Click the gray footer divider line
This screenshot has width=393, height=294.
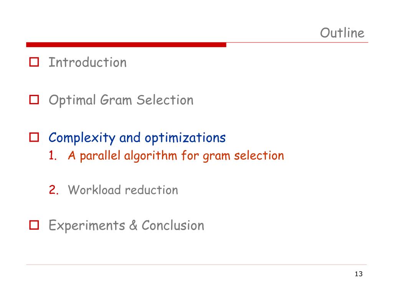point(196,265)
